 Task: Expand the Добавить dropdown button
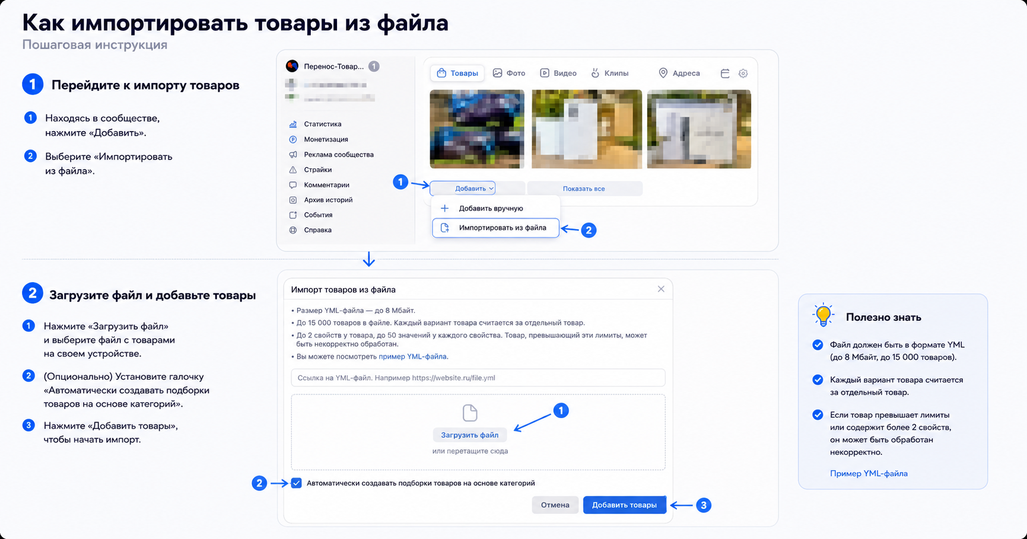click(463, 189)
